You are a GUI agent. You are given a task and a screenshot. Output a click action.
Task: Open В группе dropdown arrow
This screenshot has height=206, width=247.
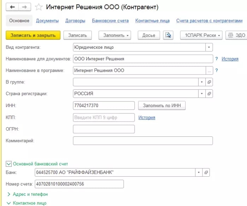(202, 82)
